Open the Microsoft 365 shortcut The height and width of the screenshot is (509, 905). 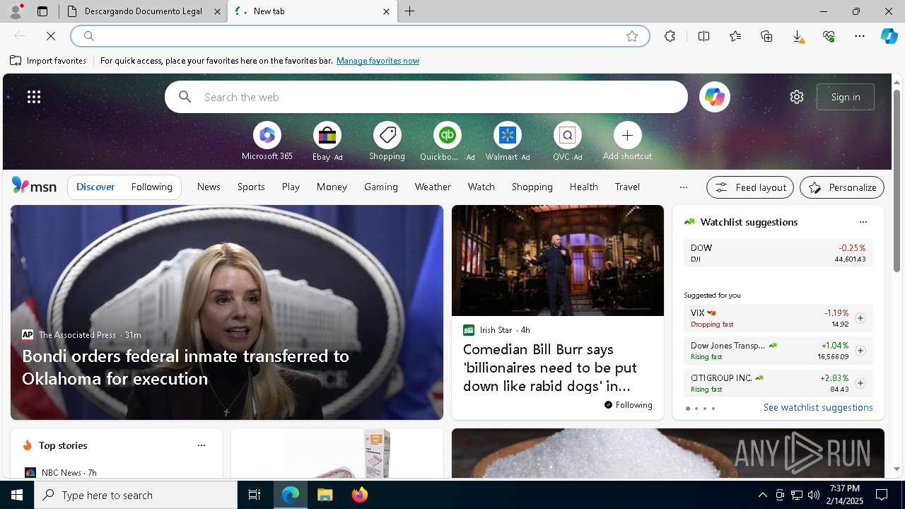pos(267,141)
